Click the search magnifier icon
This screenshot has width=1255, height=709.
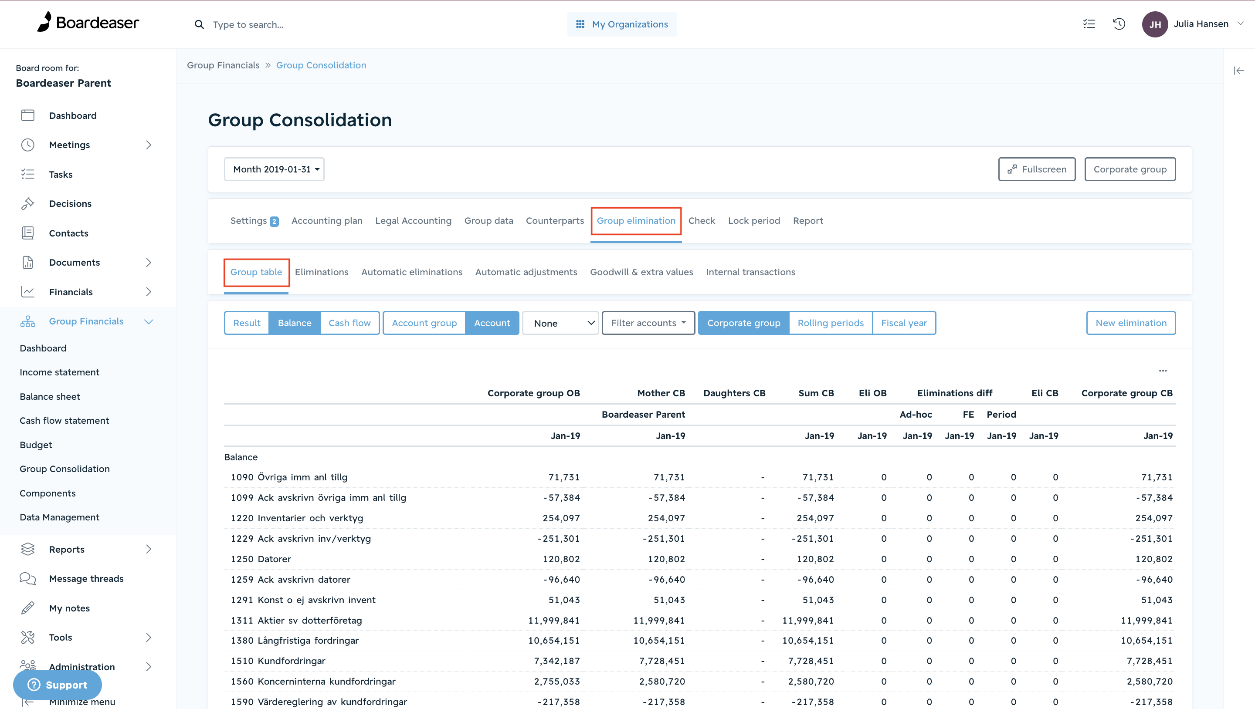(199, 24)
